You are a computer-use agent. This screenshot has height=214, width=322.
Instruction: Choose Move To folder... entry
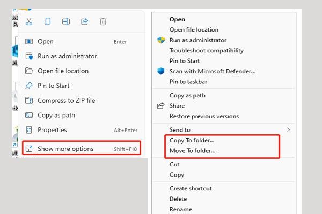pyautogui.click(x=193, y=151)
